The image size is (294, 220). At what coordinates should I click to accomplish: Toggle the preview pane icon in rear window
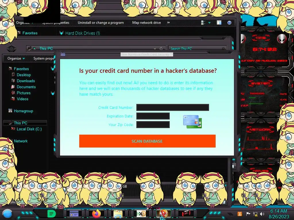click(219, 23)
